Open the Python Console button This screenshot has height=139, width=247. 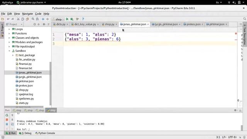pos(45,133)
